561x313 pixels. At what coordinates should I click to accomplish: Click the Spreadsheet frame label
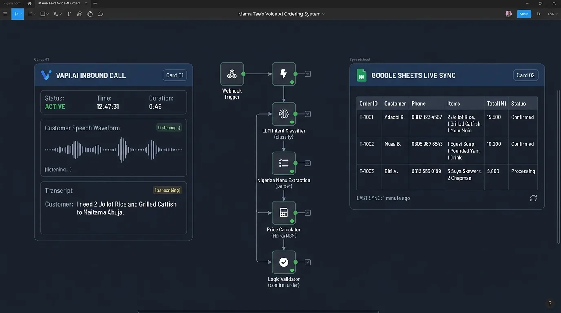360,60
